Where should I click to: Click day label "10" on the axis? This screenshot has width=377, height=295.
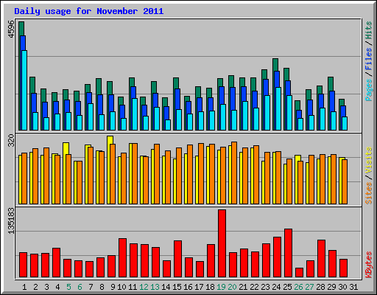(121, 287)
